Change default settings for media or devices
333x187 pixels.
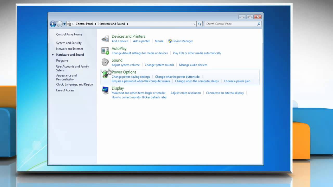click(x=140, y=53)
